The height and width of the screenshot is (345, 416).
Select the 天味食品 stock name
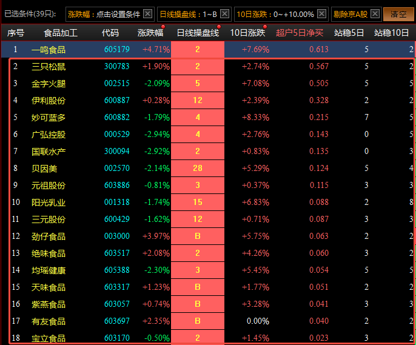tap(49, 287)
